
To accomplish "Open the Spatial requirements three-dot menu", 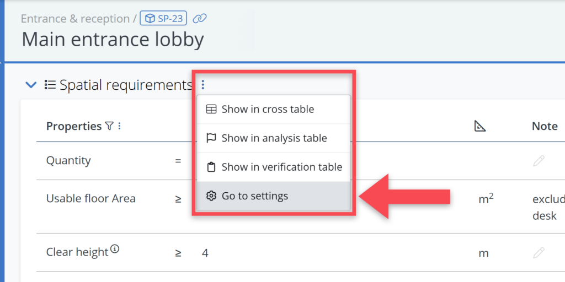I will [203, 85].
